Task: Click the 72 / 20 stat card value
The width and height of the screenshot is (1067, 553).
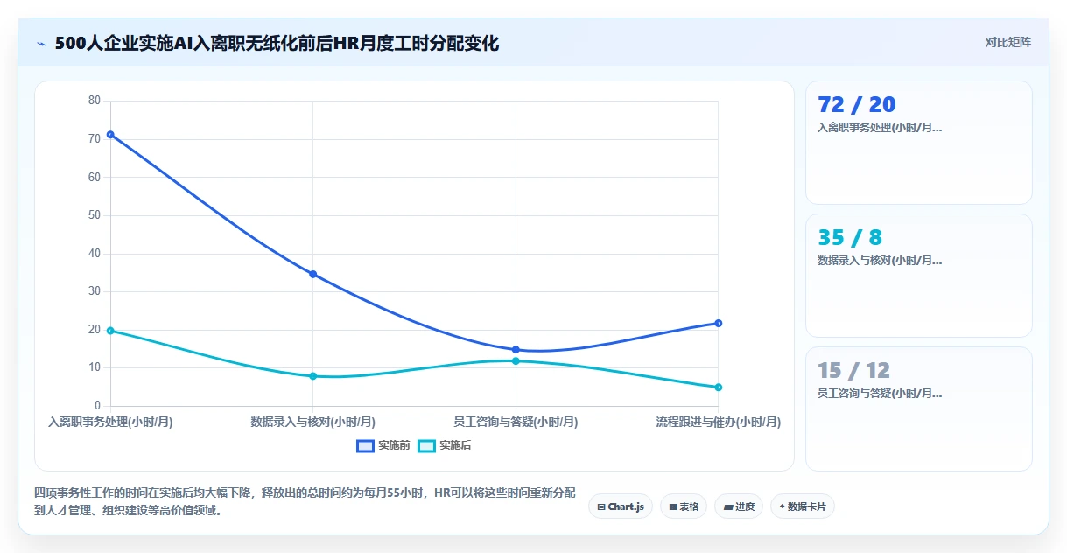Action: coord(856,104)
